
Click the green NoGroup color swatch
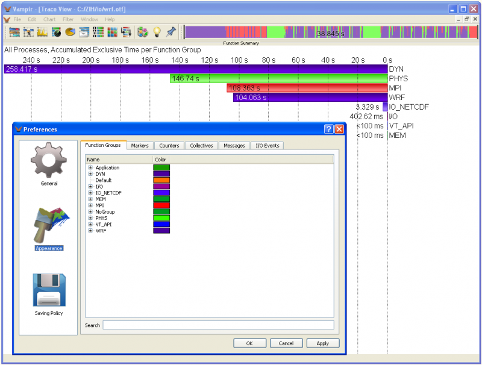point(161,211)
